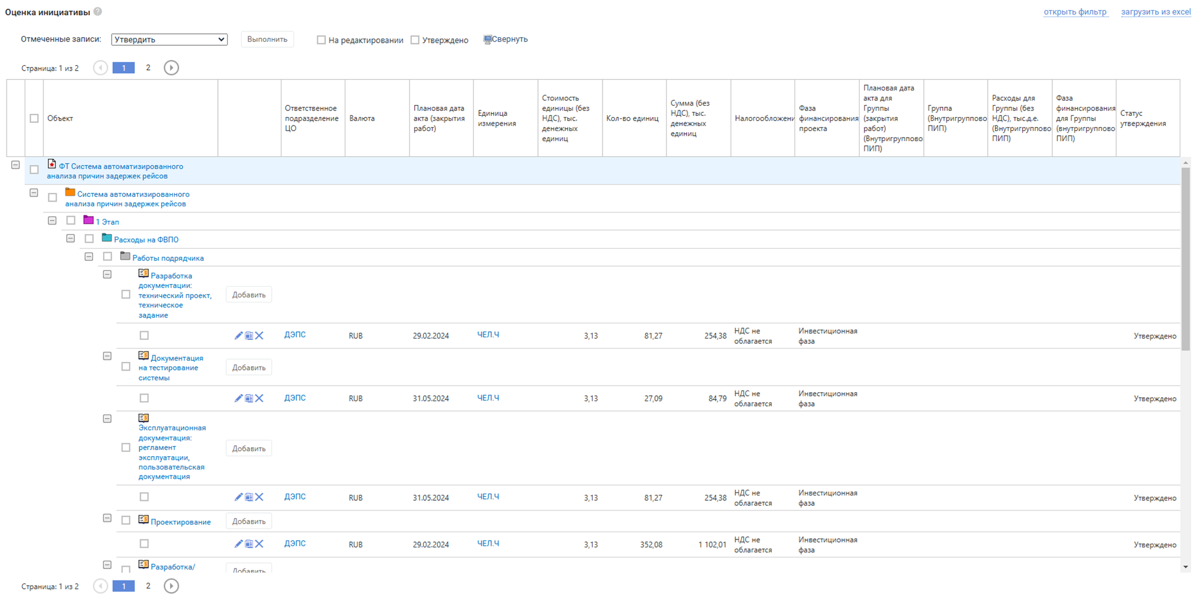
Task: Click the vertical scrollbar's down arrow
Action: click(1186, 567)
